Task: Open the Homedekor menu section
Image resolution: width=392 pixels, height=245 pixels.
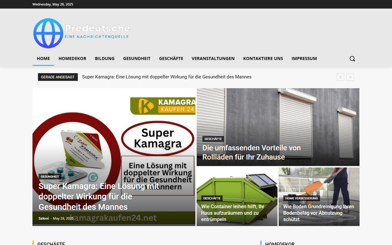Action: [x=72, y=58]
